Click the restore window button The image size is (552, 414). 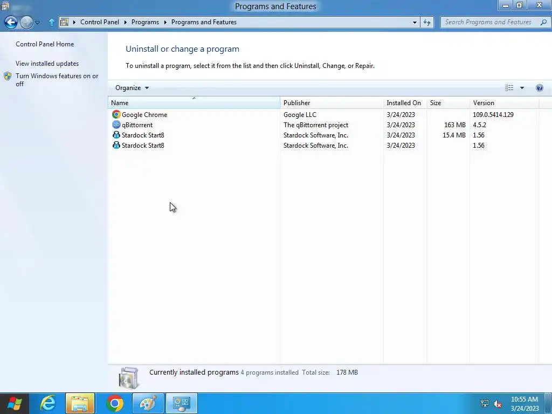point(519,5)
